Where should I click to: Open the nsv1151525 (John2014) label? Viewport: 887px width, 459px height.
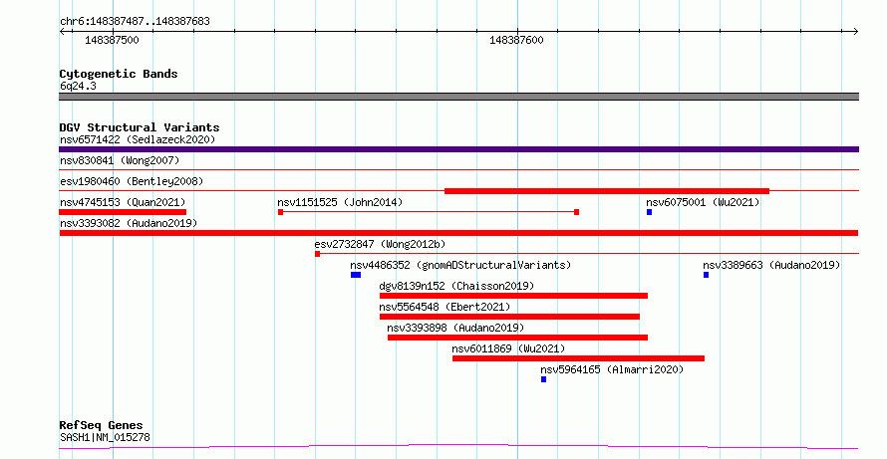point(340,202)
